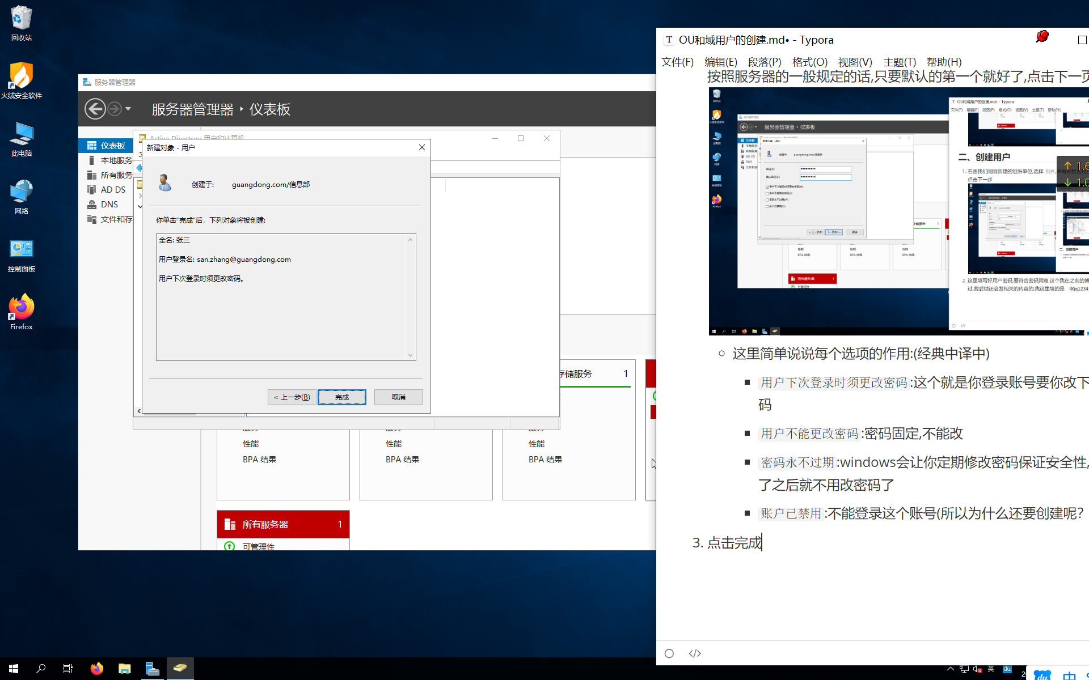Open the red 所有服务器 tile header
This screenshot has width=1089, height=680.
pyautogui.click(x=283, y=524)
